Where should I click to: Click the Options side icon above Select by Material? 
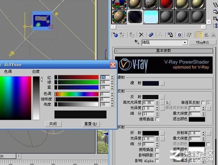pyautogui.click(x=215, y=12)
